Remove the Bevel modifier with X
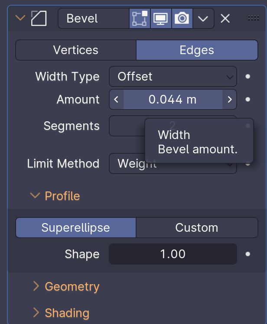The image size is (267, 324). 225,19
